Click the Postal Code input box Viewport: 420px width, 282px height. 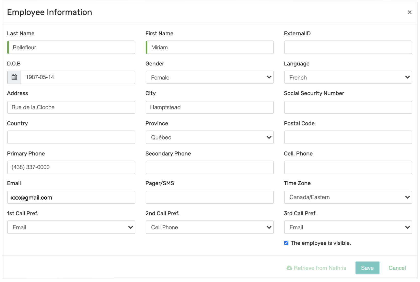(348, 137)
